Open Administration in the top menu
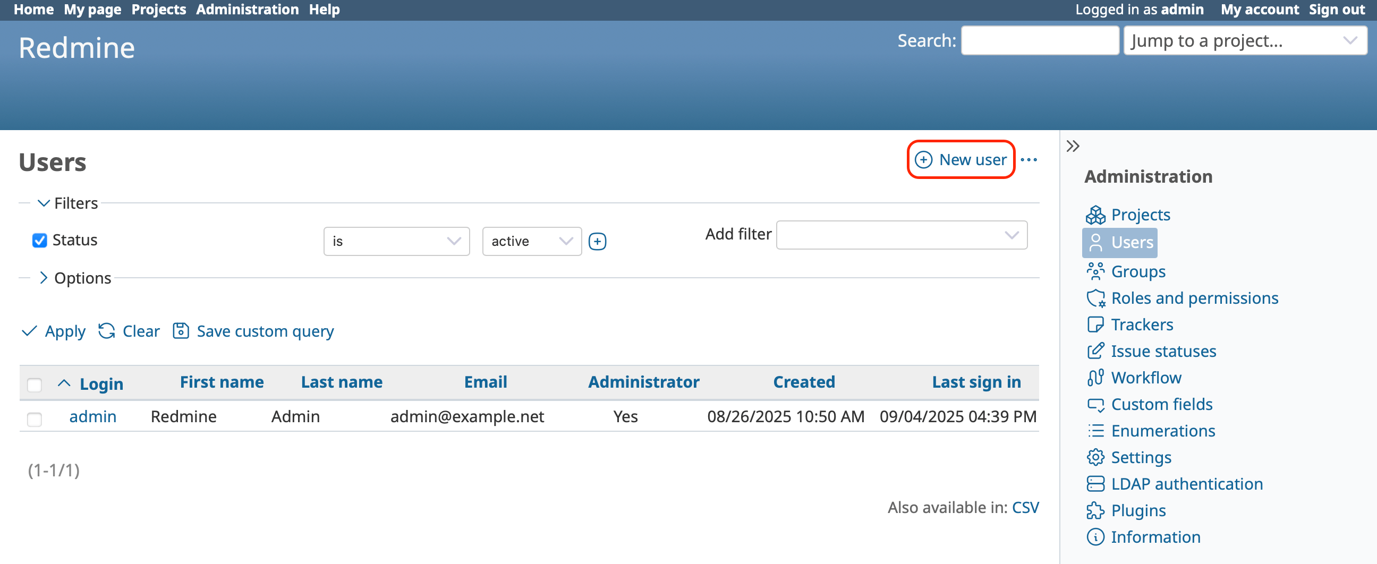The width and height of the screenshot is (1377, 564). (x=247, y=10)
